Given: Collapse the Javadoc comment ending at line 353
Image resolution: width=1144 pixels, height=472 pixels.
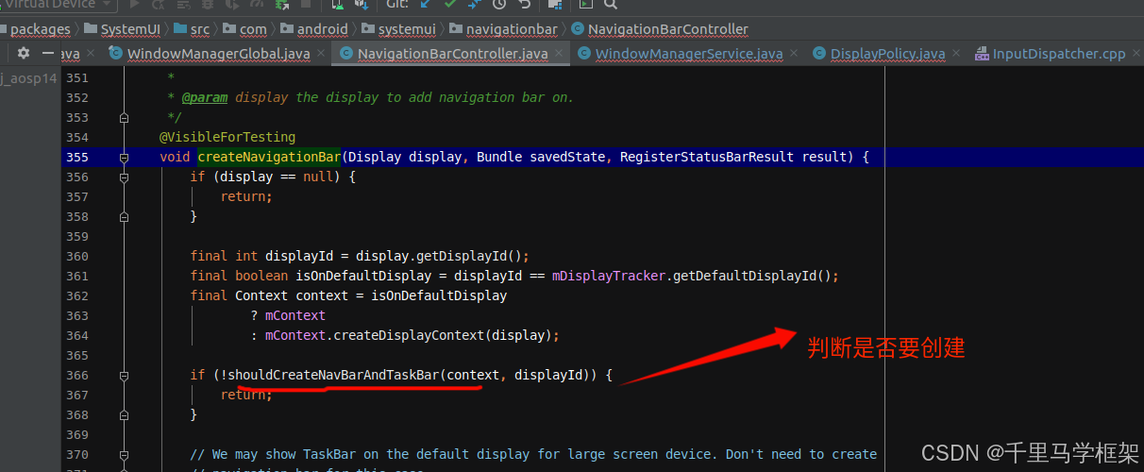Looking at the screenshot, I should (x=124, y=118).
